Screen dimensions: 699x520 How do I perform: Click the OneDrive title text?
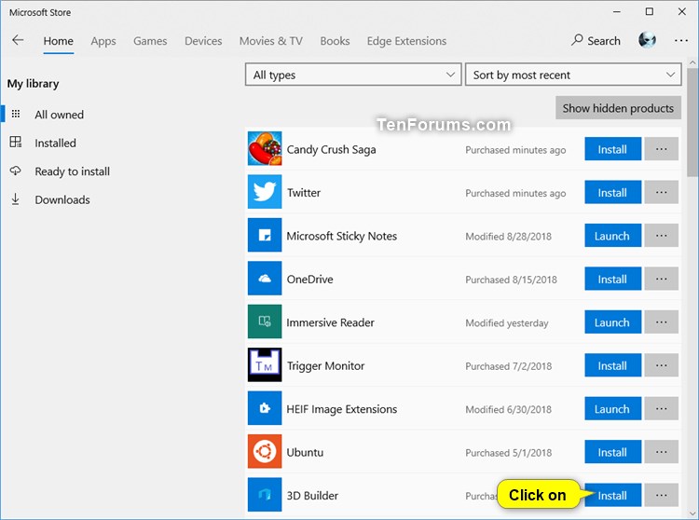pos(309,279)
